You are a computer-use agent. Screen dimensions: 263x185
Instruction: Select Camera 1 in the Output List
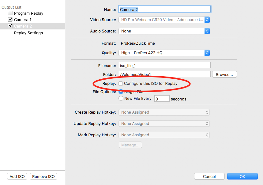pos(23,20)
